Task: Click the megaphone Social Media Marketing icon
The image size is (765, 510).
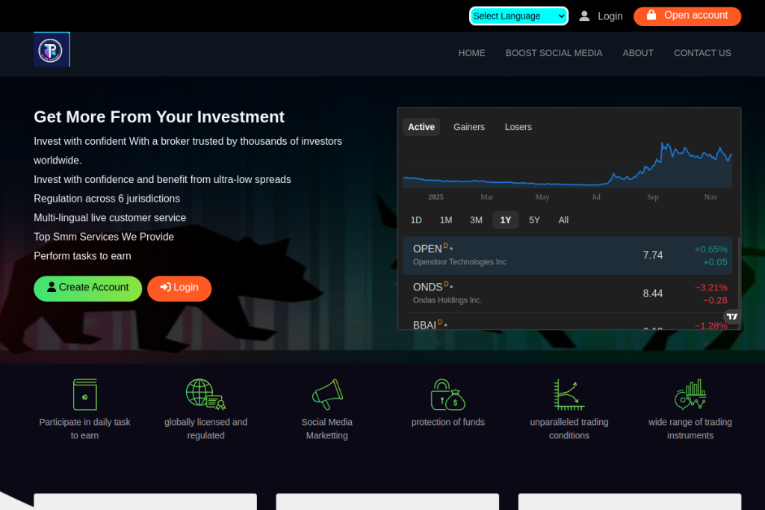Action: 327,394
